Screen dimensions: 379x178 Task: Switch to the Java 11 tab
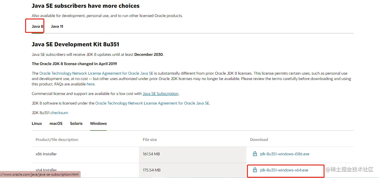coord(57,26)
